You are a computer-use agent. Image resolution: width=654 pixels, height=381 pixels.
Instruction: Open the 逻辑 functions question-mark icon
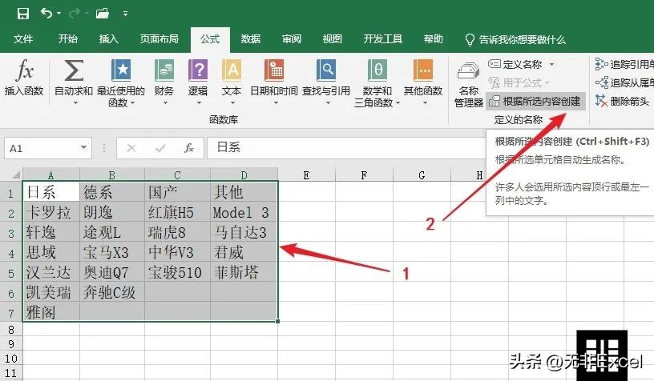pos(198,70)
